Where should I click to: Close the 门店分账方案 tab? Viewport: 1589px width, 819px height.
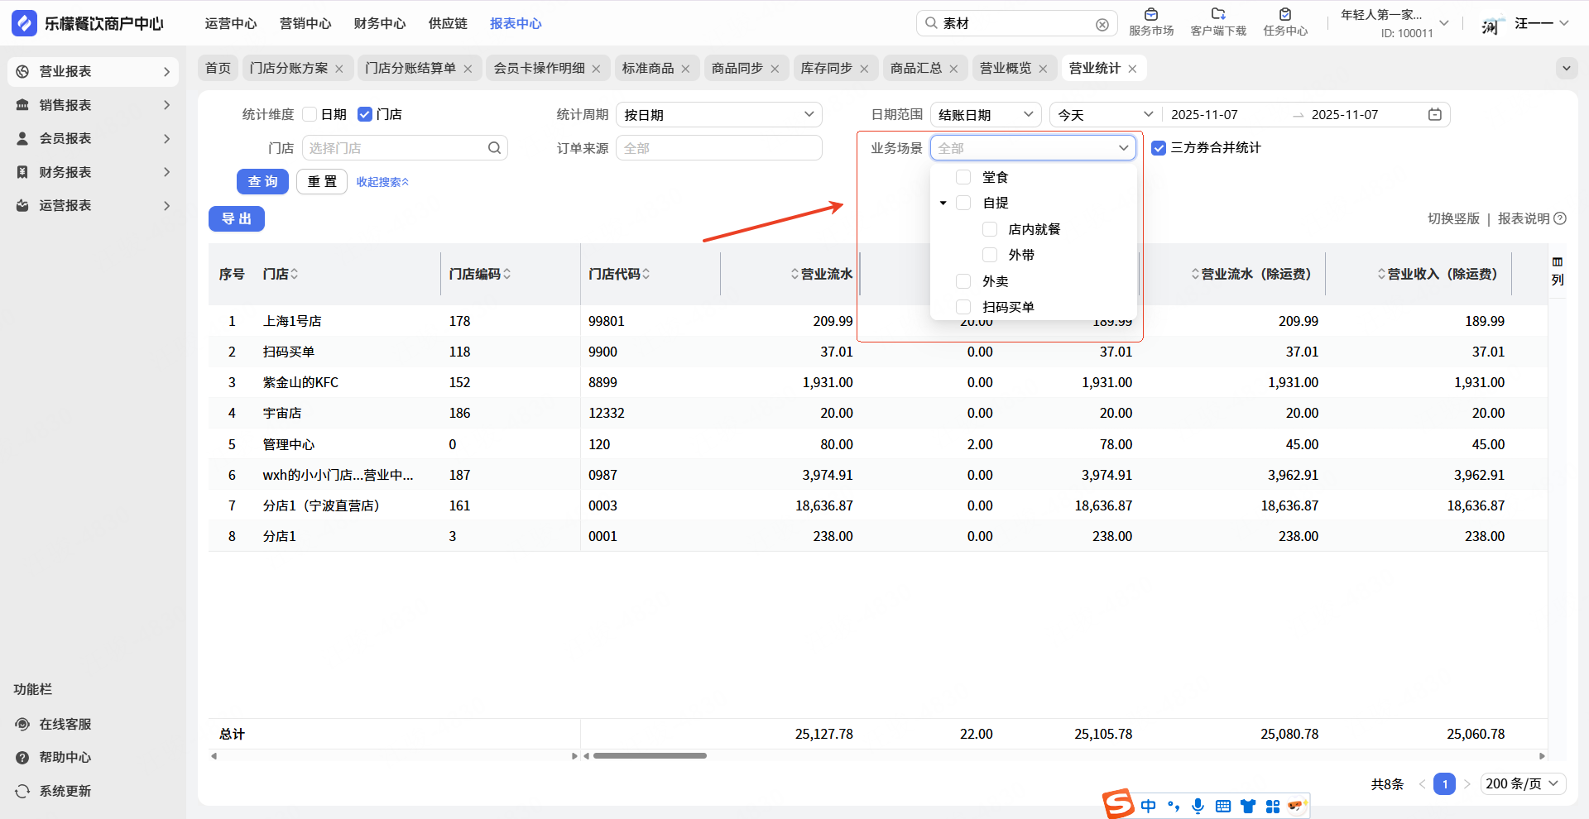tap(339, 69)
